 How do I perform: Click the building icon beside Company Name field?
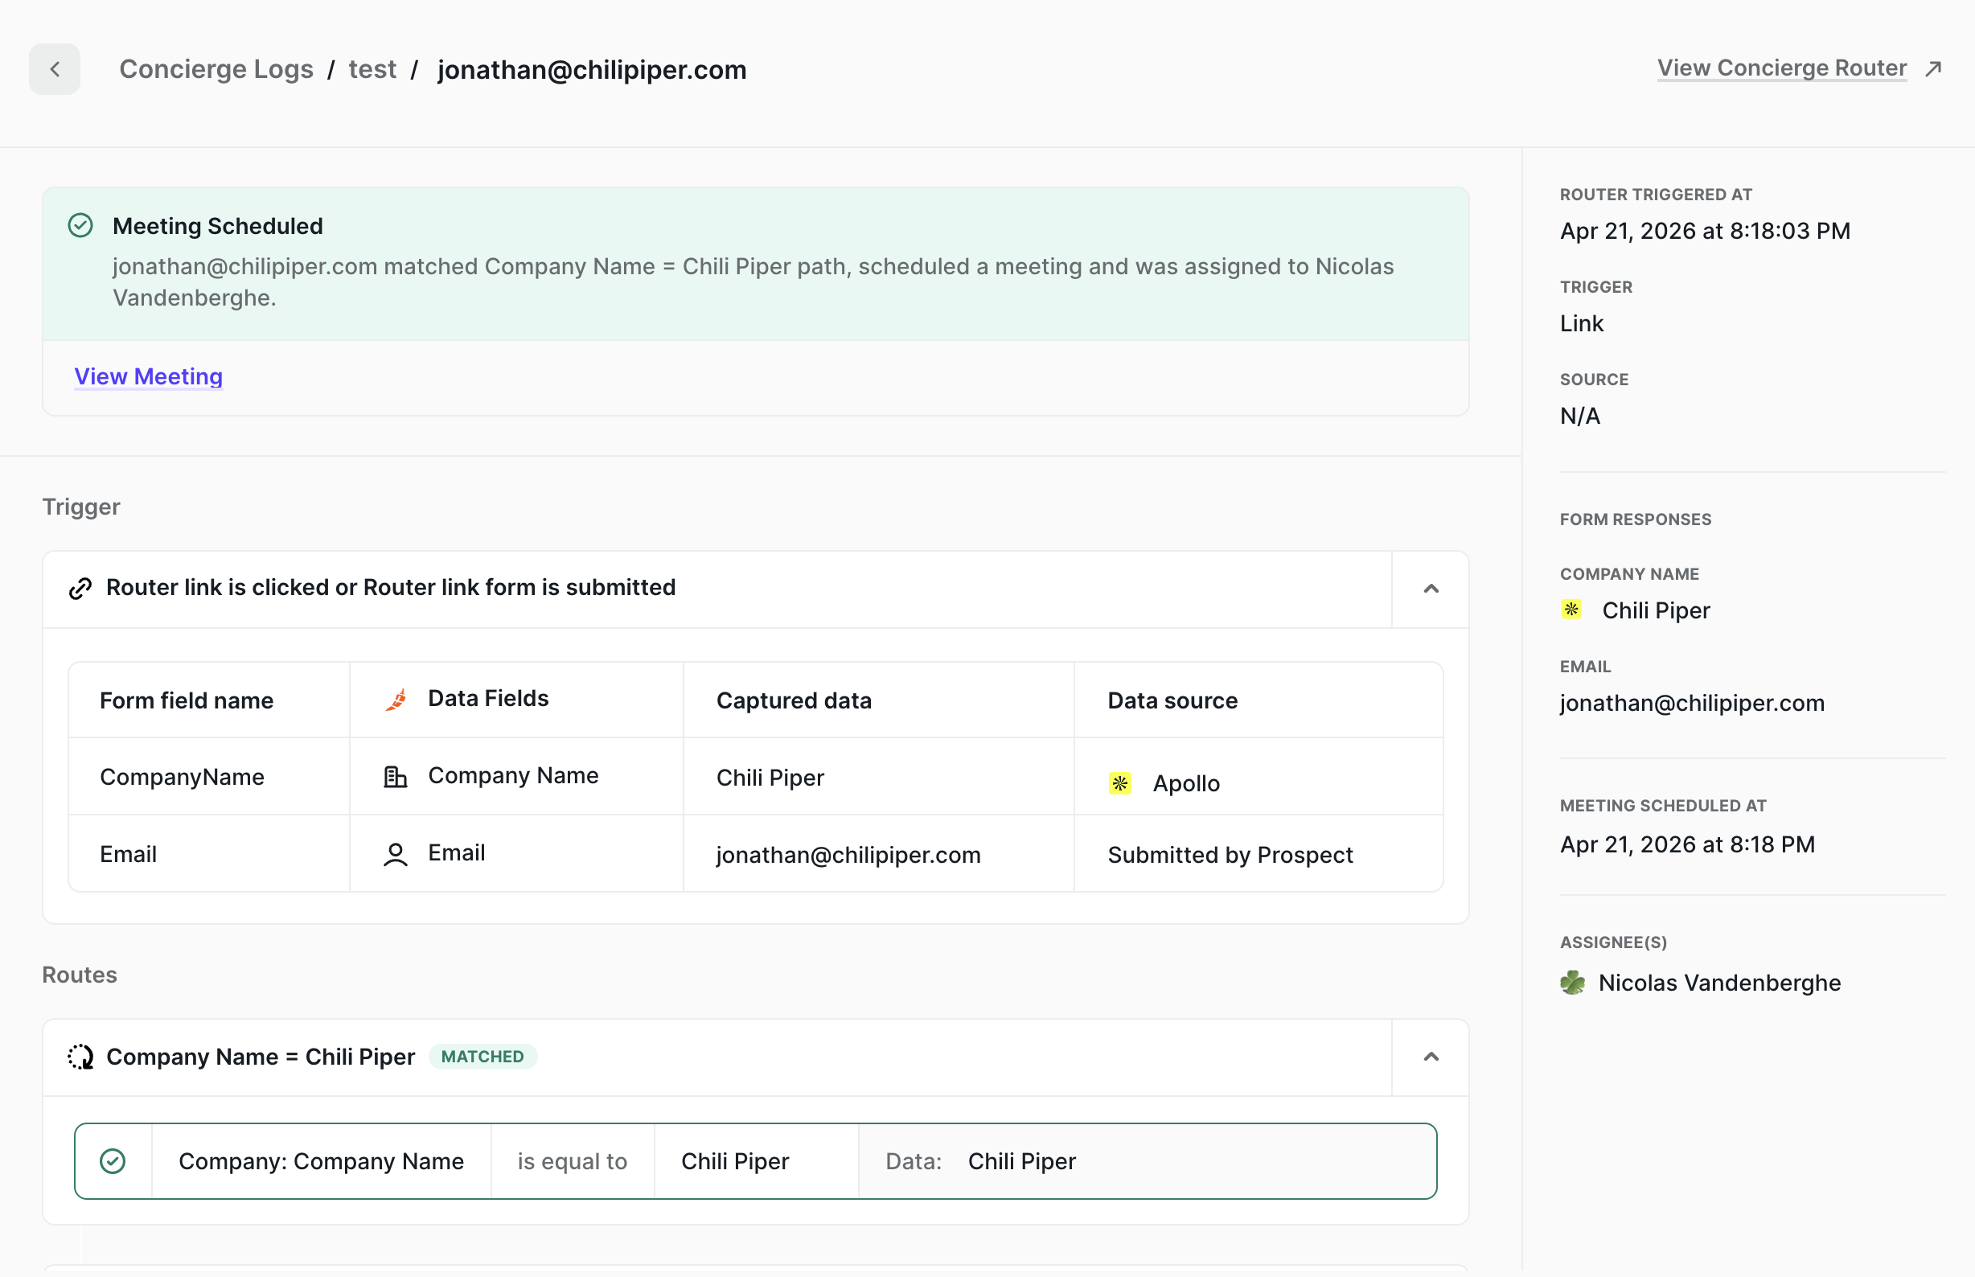pos(396,776)
